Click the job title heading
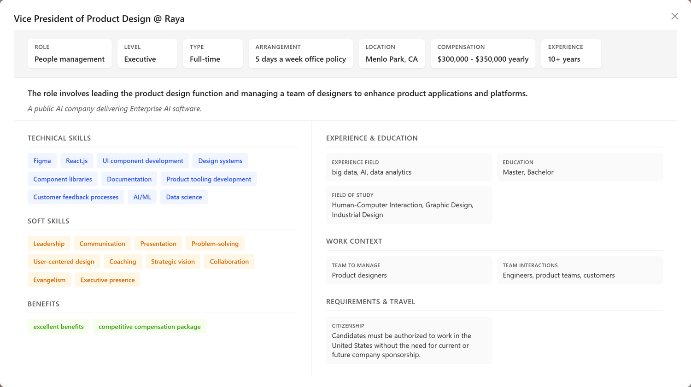 tap(99, 19)
